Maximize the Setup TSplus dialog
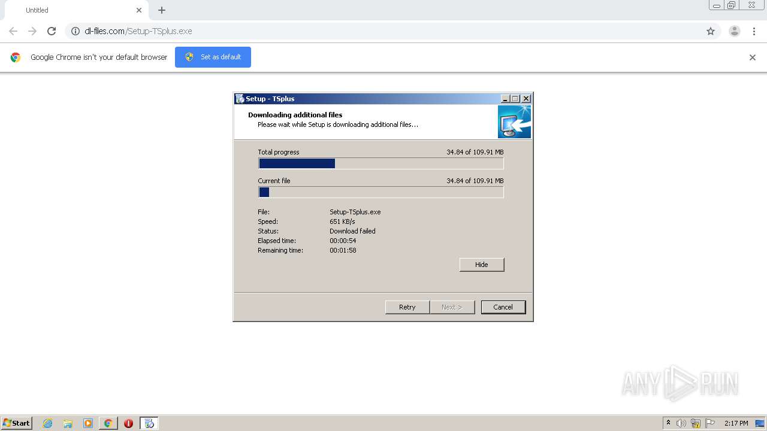 coord(515,99)
